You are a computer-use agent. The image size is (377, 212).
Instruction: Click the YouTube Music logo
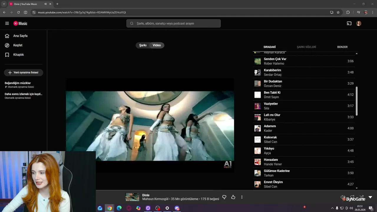(20, 24)
